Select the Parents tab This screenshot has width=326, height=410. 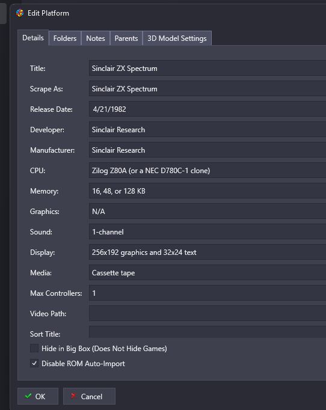pyautogui.click(x=126, y=38)
